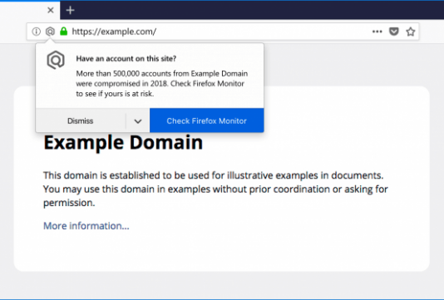
Task: Open the page actions three-dot menu
Action: (x=377, y=32)
